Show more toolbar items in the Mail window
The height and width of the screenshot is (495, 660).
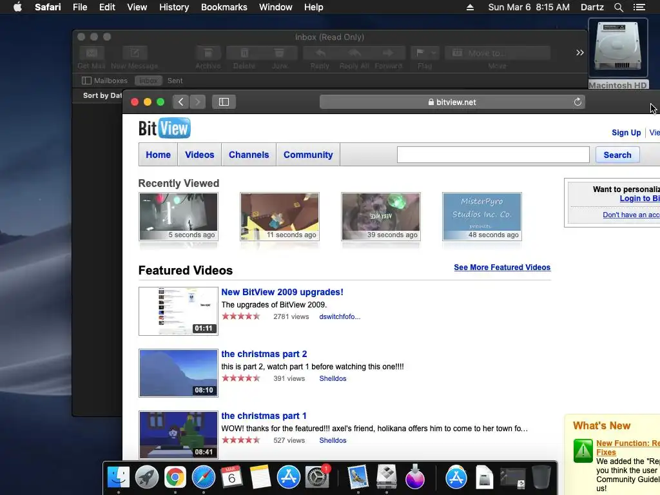[x=579, y=53]
